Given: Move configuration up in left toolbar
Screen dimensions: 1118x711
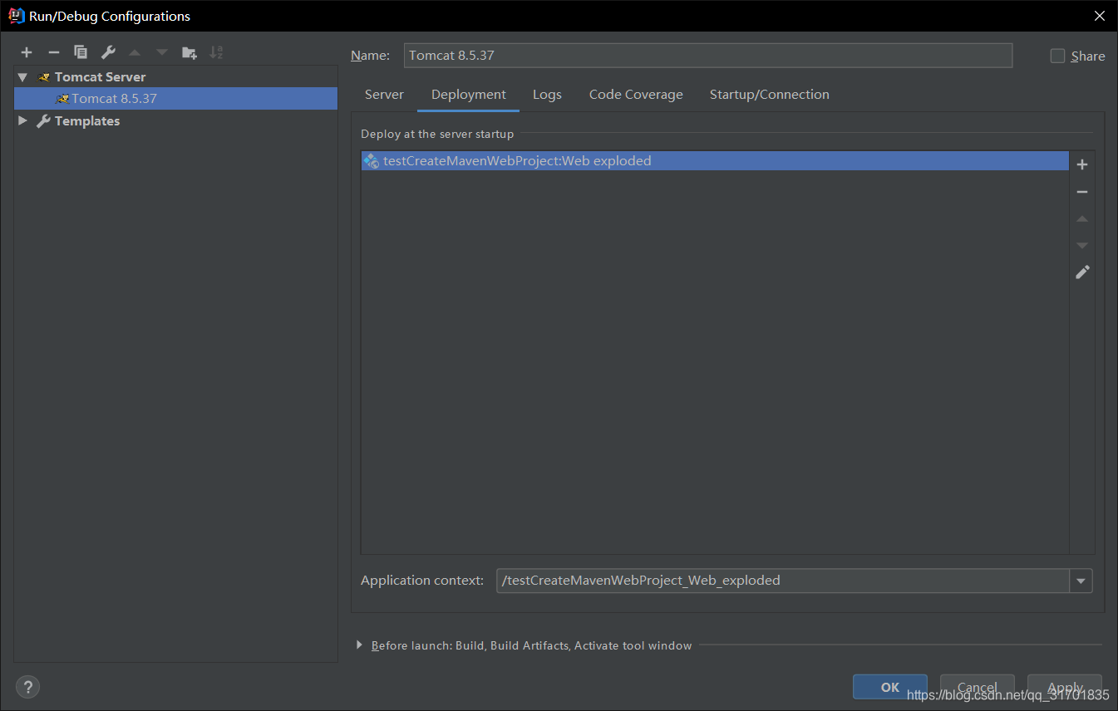Looking at the screenshot, I should click(135, 52).
